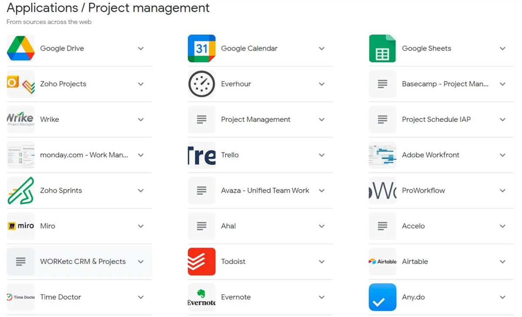The height and width of the screenshot is (317, 522).
Task: Open the Google Calendar label
Action: [249, 48]
